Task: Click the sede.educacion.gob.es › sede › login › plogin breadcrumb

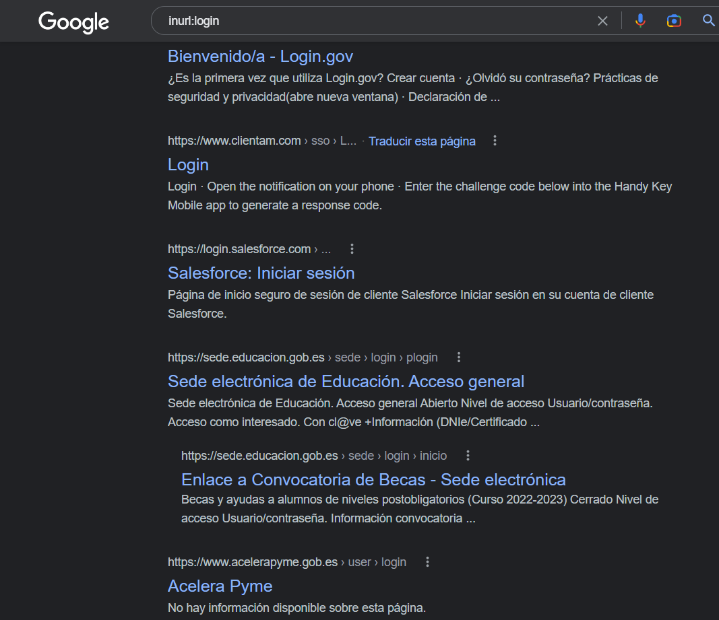Action: [303, 357]
